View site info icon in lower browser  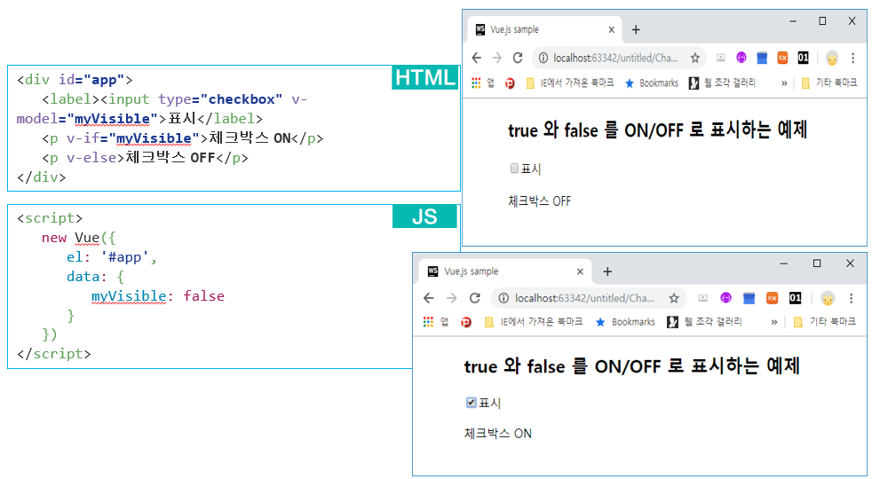(503, 298)
